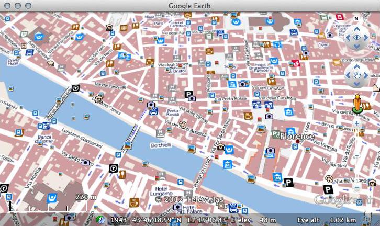
Task: Click the Banca di Roma label
Action: pyautogui.click(x=44, y=139)
